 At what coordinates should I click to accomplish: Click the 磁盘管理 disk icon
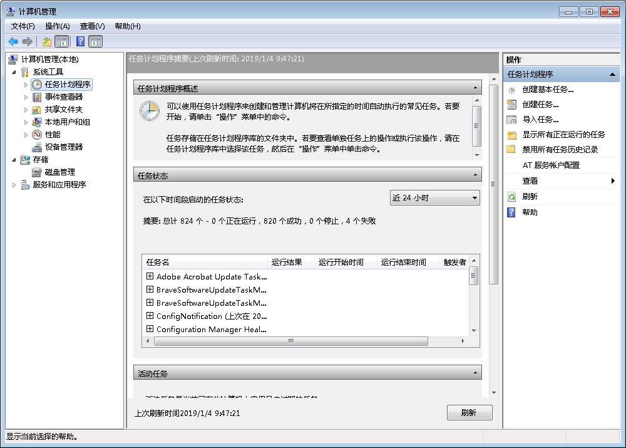(37, 172)
